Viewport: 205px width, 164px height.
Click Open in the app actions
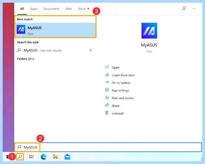click(x=115, y=68)
